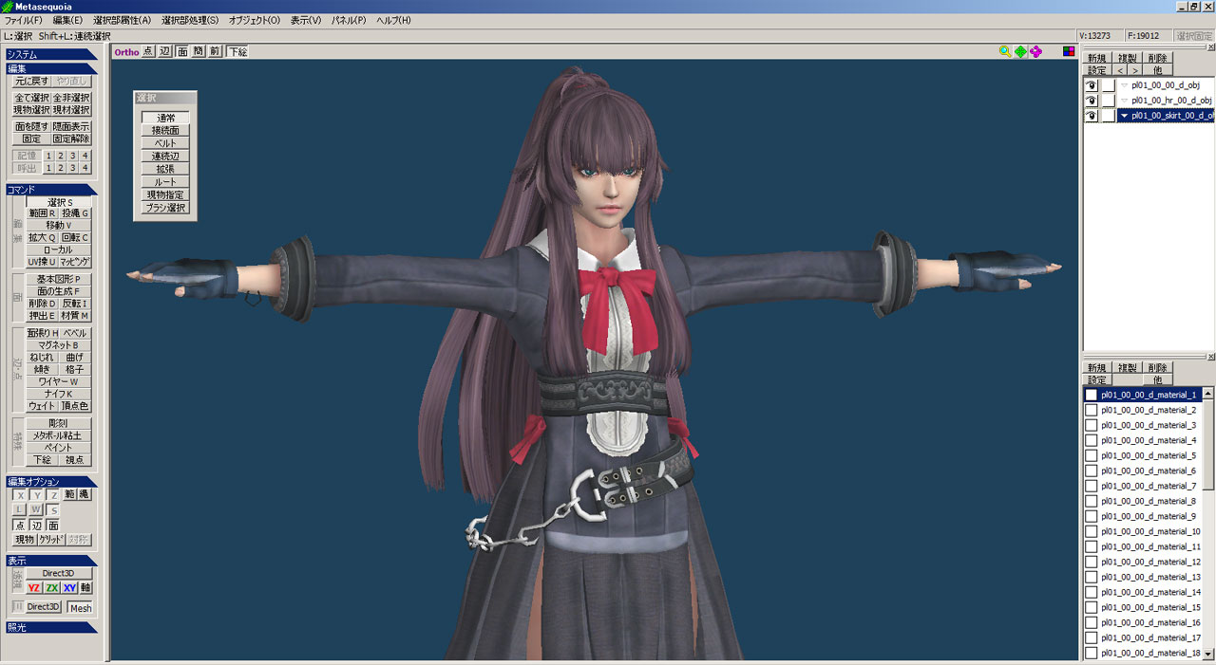Toggle lock box for pl01_00_hr_00_d_obj
This screenshot has width=1216, height=665.
[1108, 101]
